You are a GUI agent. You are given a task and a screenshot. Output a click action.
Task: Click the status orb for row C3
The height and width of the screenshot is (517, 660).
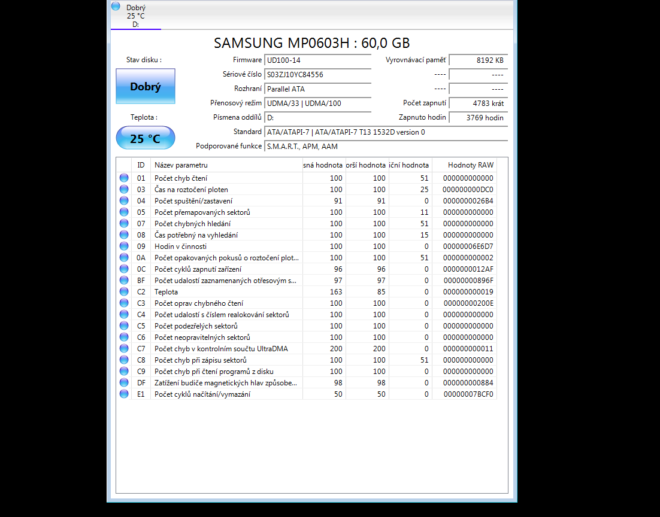124,303
